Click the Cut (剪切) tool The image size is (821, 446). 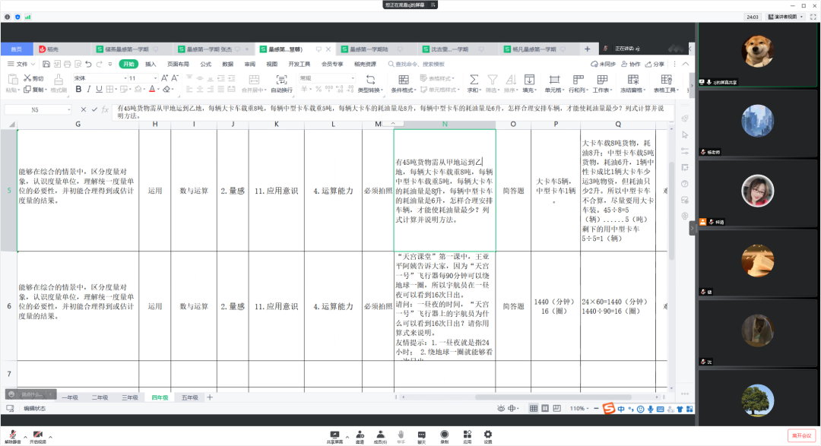tap(33, 78)
